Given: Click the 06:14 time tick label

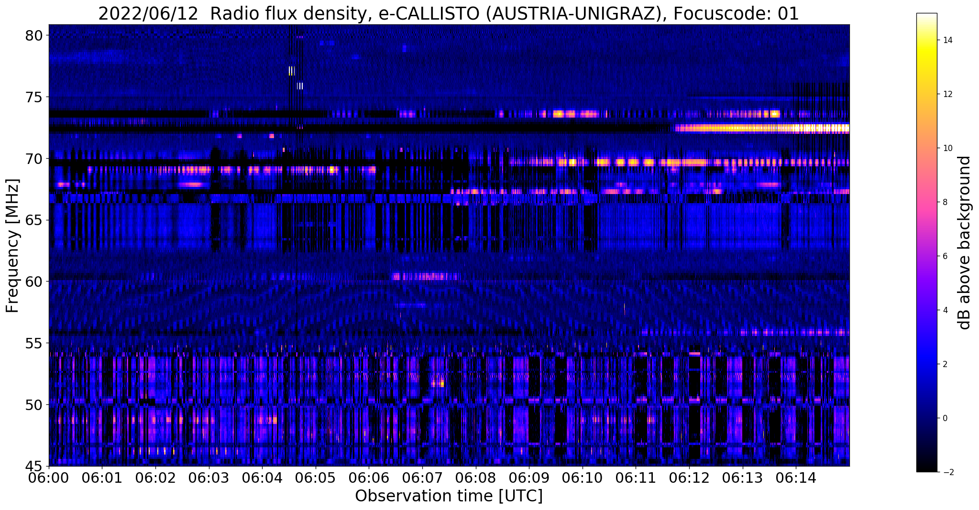Looking at the screenshot, I should click(x=796, y=477).
